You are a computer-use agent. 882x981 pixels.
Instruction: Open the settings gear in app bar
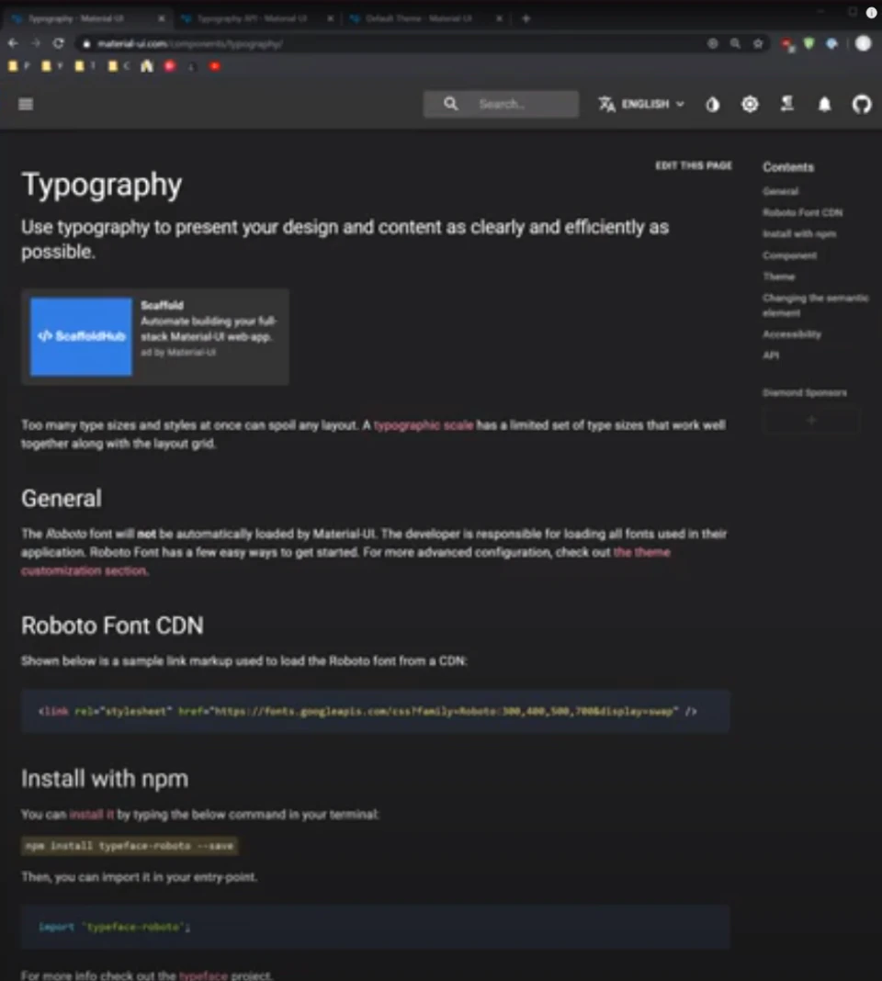click(x=750, y=104)
